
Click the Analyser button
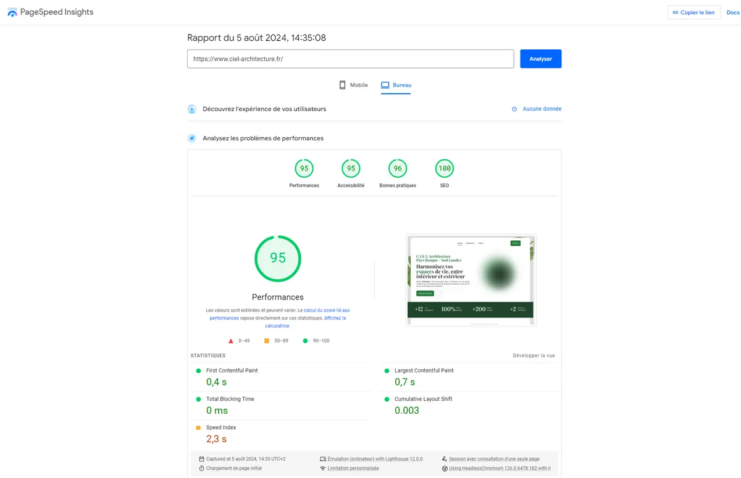[x=541, y=59]
